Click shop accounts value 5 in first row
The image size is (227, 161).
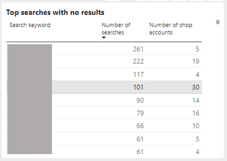tap(197, 49)
